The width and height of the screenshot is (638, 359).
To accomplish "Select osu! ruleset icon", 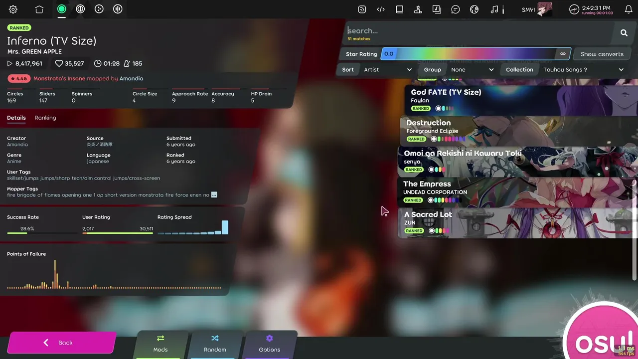I will click(x=62, y=9).
